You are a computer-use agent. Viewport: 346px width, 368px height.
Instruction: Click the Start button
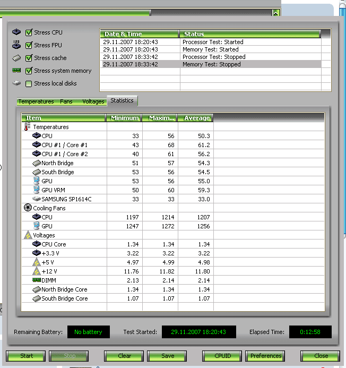[x=26, y=356]
